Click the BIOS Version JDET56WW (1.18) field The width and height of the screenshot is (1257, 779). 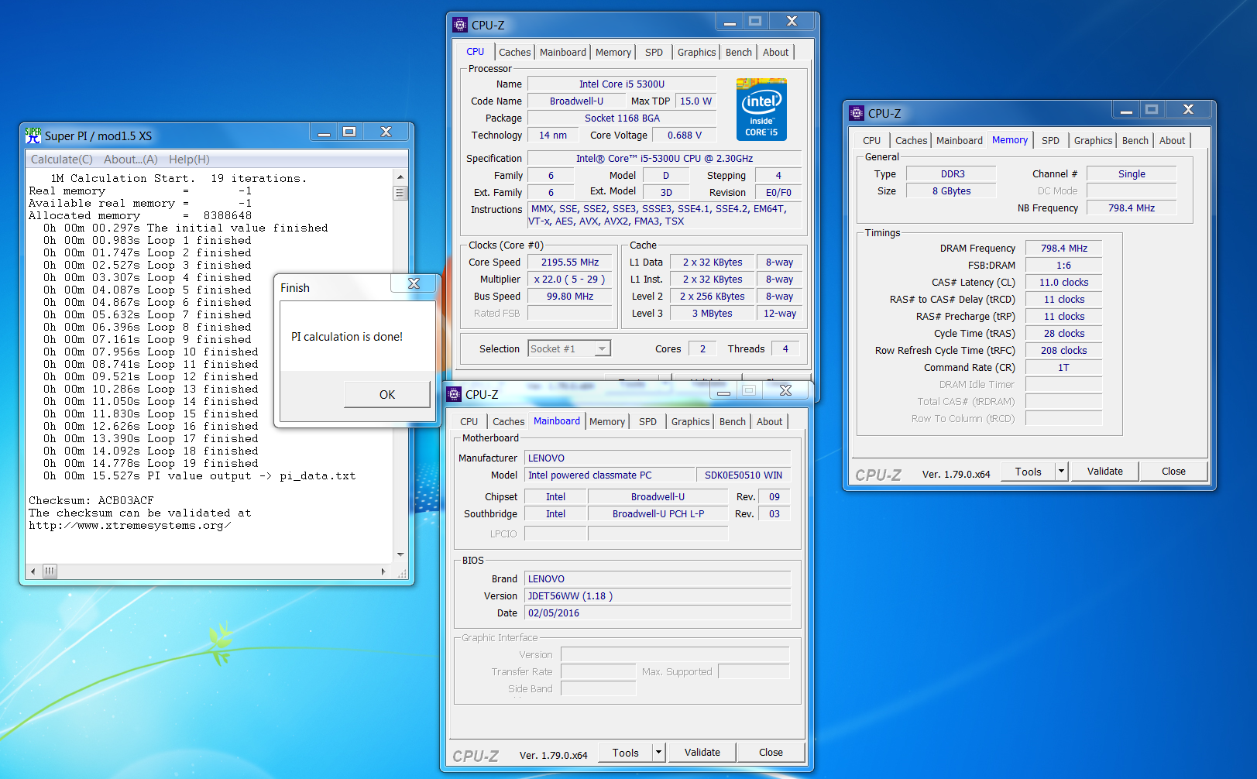pos(658,596)
